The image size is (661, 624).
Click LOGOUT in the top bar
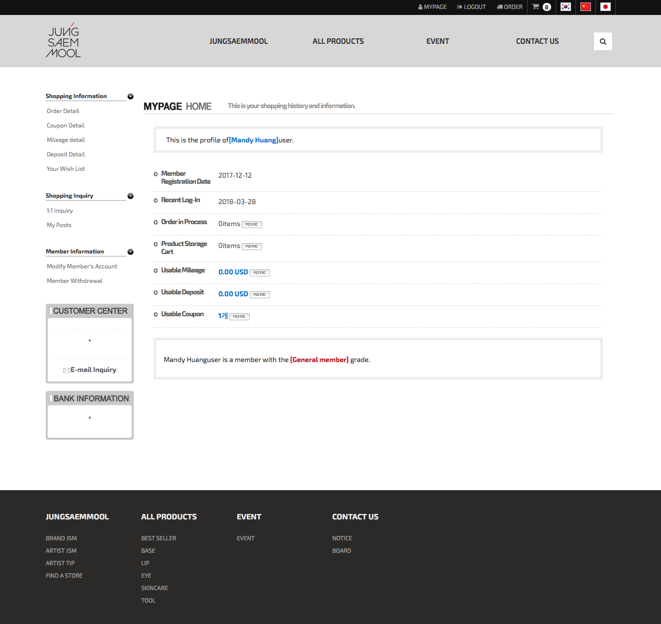point(471,7)
